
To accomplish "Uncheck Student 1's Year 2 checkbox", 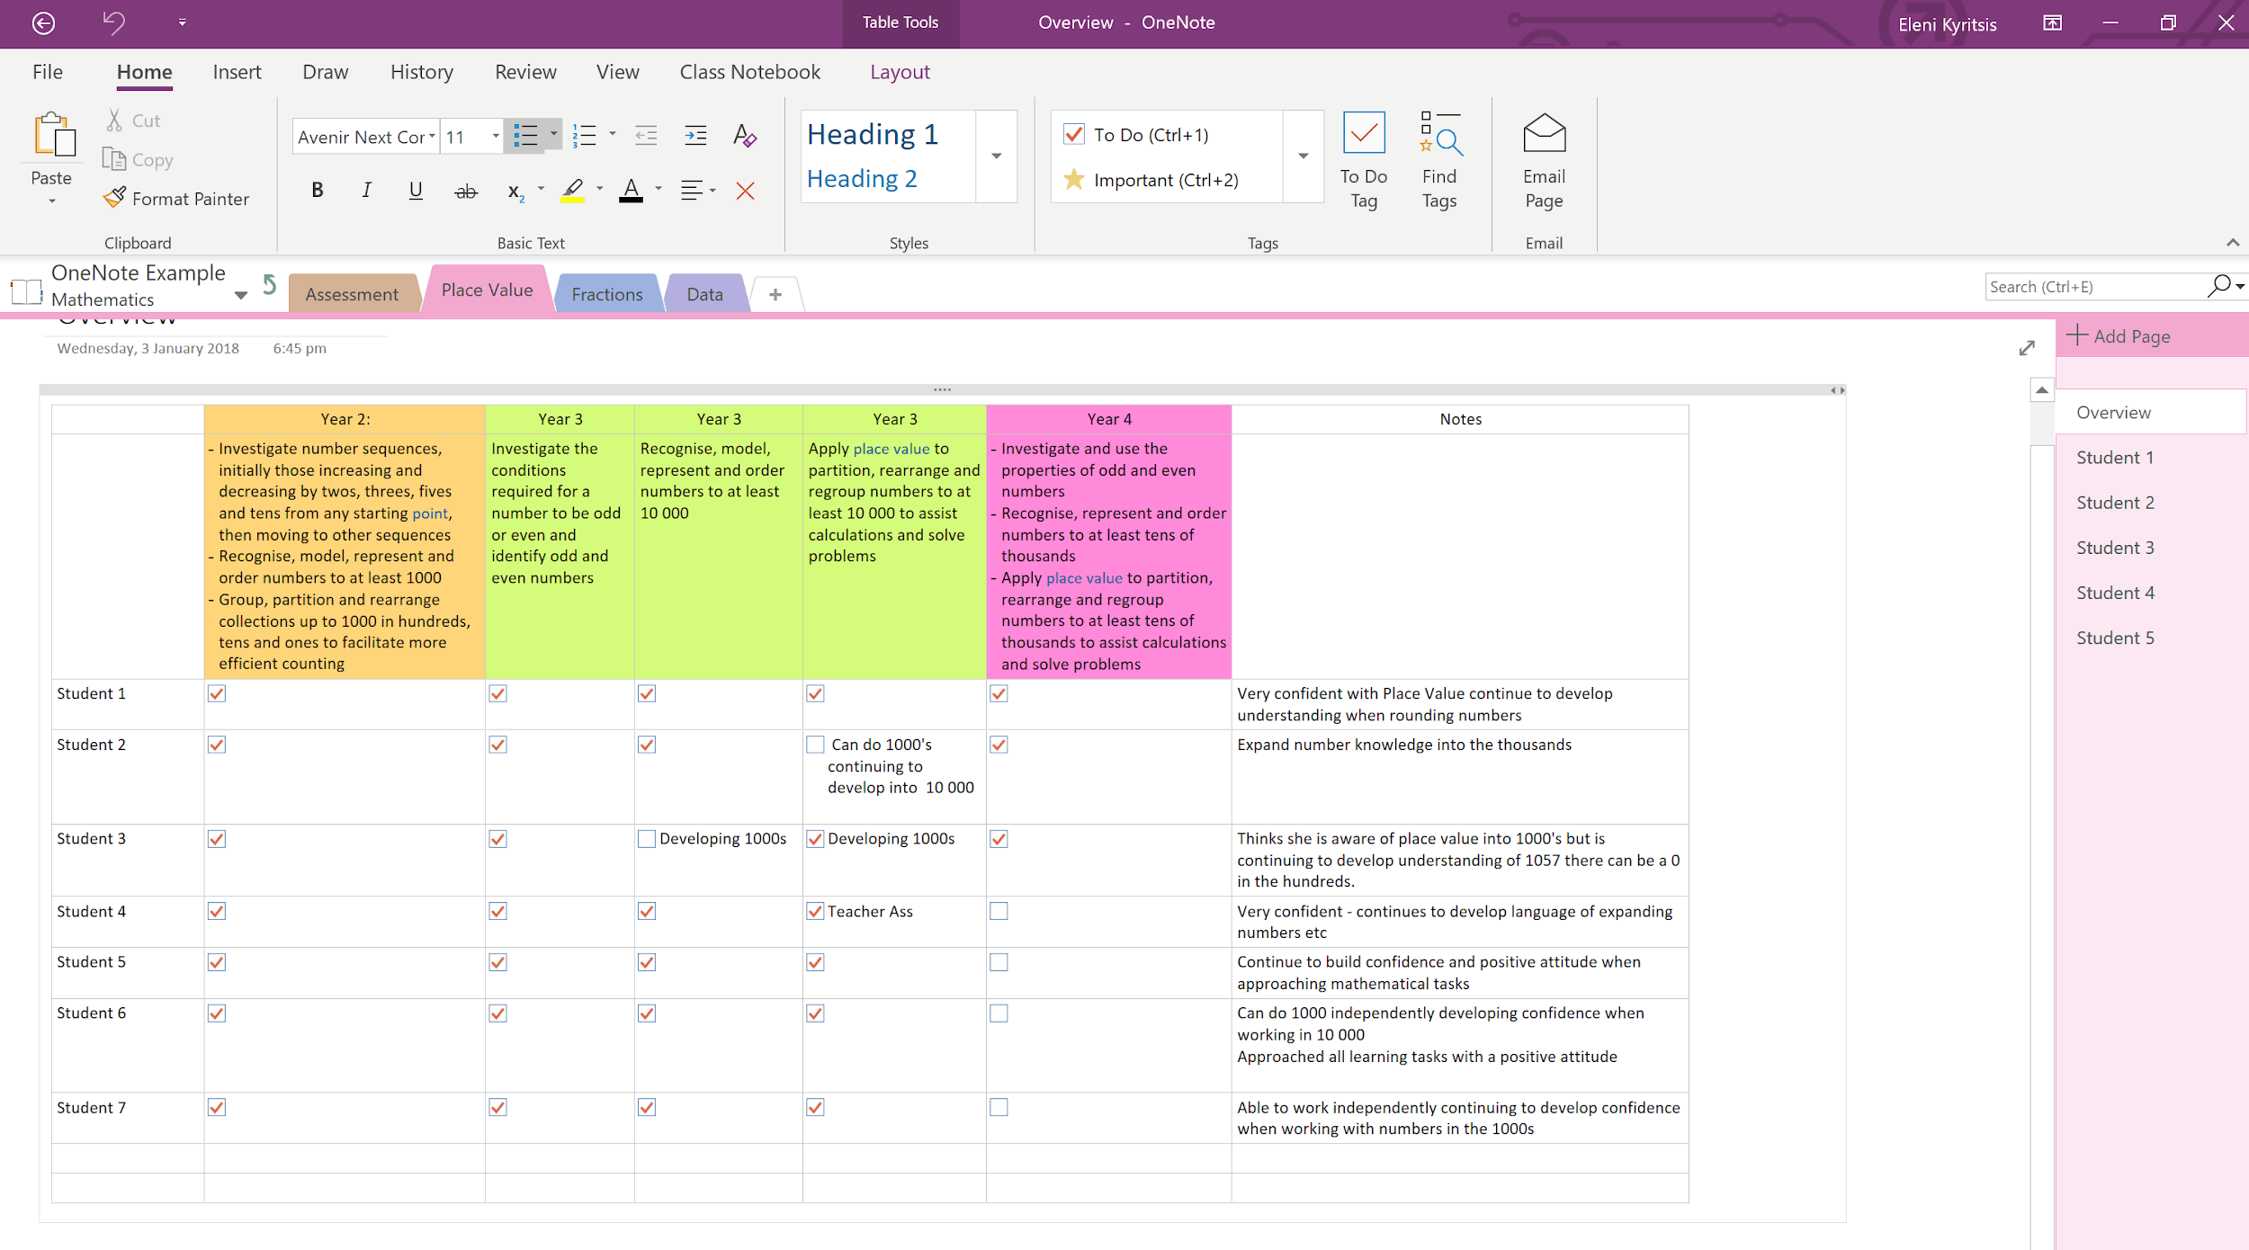I will click(216, 693).
